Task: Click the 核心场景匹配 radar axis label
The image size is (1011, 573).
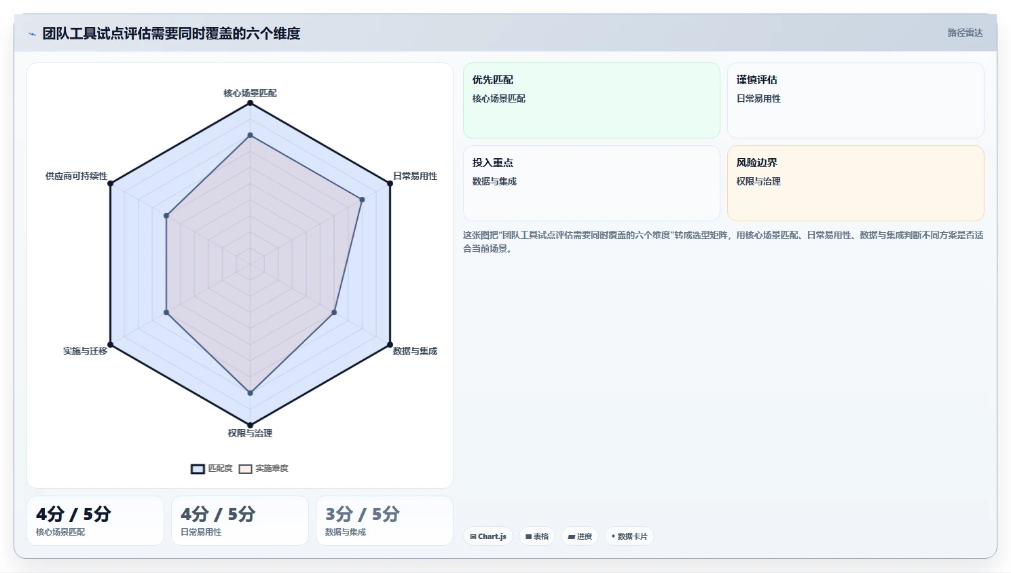Action: coord(250,93)
